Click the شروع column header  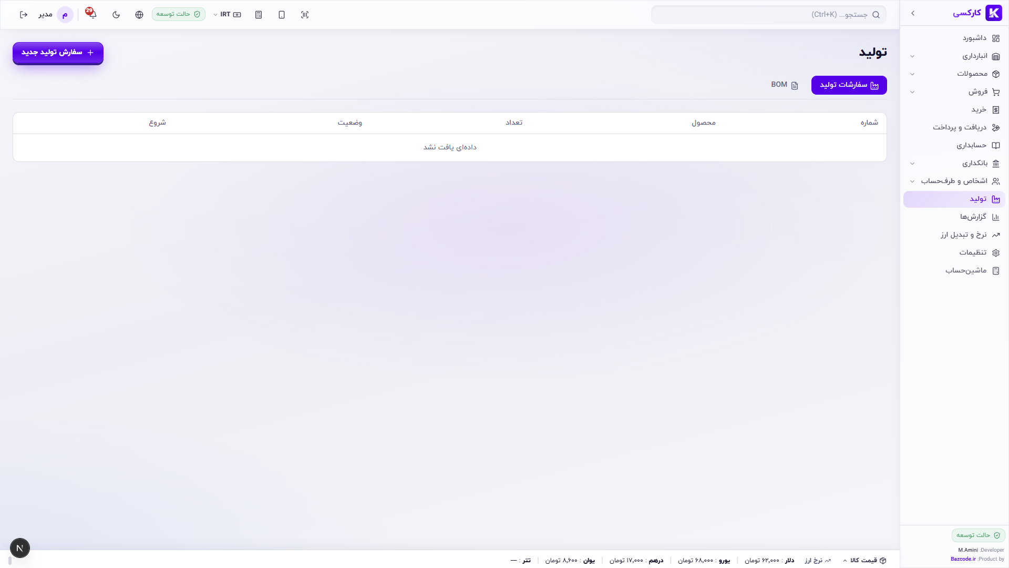click(x=158, y=123)
